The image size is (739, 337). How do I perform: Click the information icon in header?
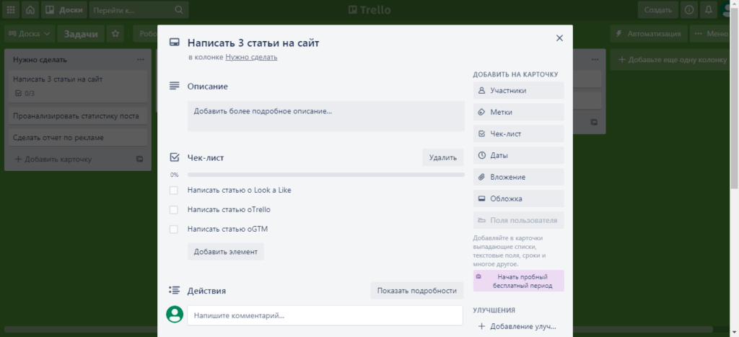689,10
